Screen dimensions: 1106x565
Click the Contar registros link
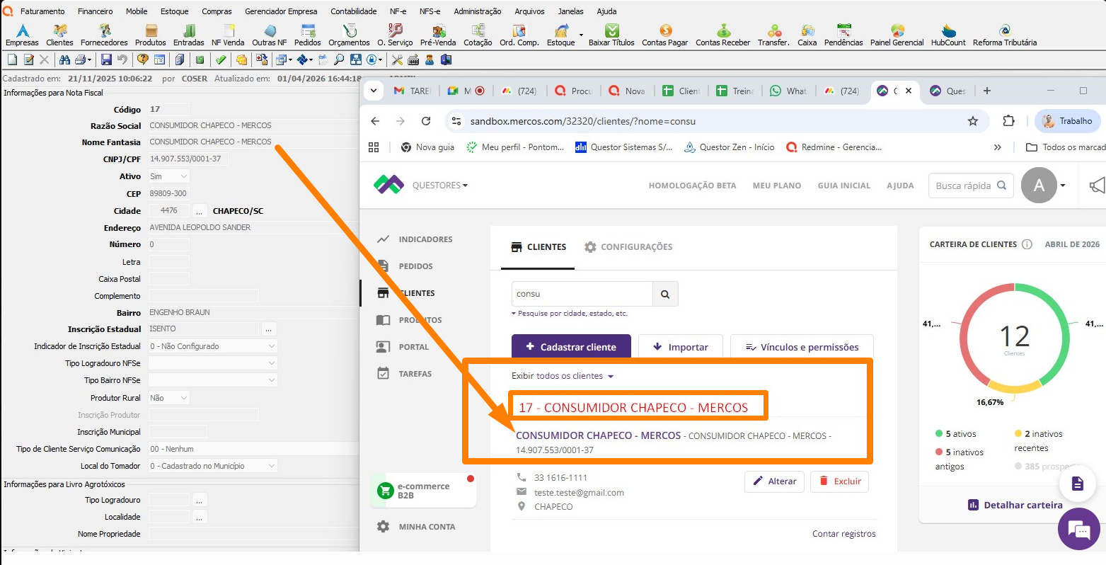[844, 534]
